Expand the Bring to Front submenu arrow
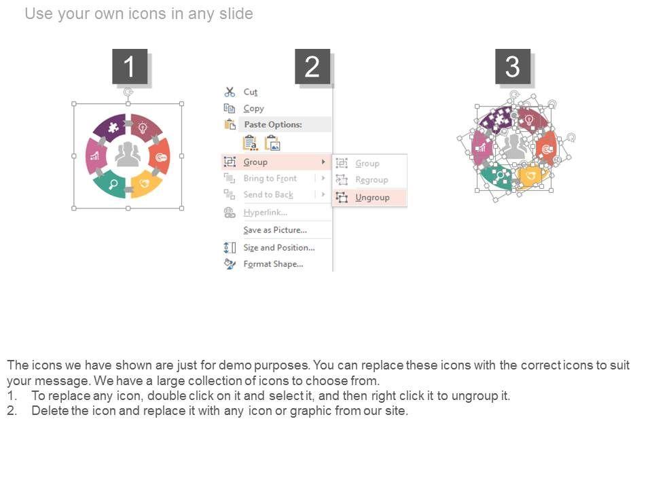 323,178
